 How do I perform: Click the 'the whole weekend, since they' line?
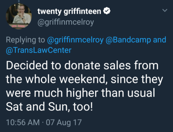[84, 79]
